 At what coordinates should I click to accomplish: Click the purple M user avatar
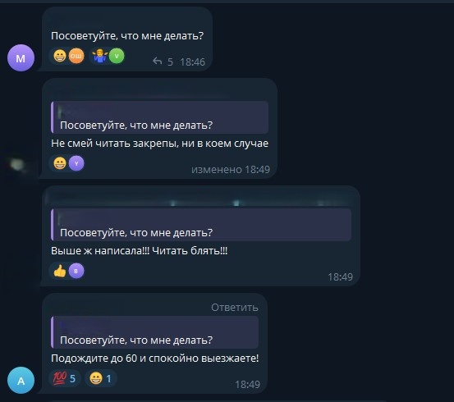point(21,58)
